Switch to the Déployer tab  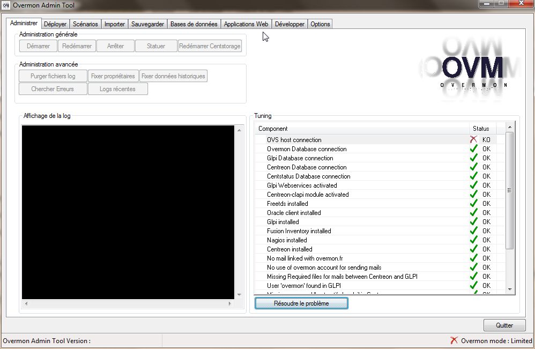[55, 24]
